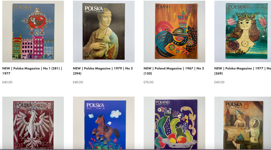Open the party hats painting Polska cover
The height and width of the screenshot is (150, 271).
pos(243,123)
